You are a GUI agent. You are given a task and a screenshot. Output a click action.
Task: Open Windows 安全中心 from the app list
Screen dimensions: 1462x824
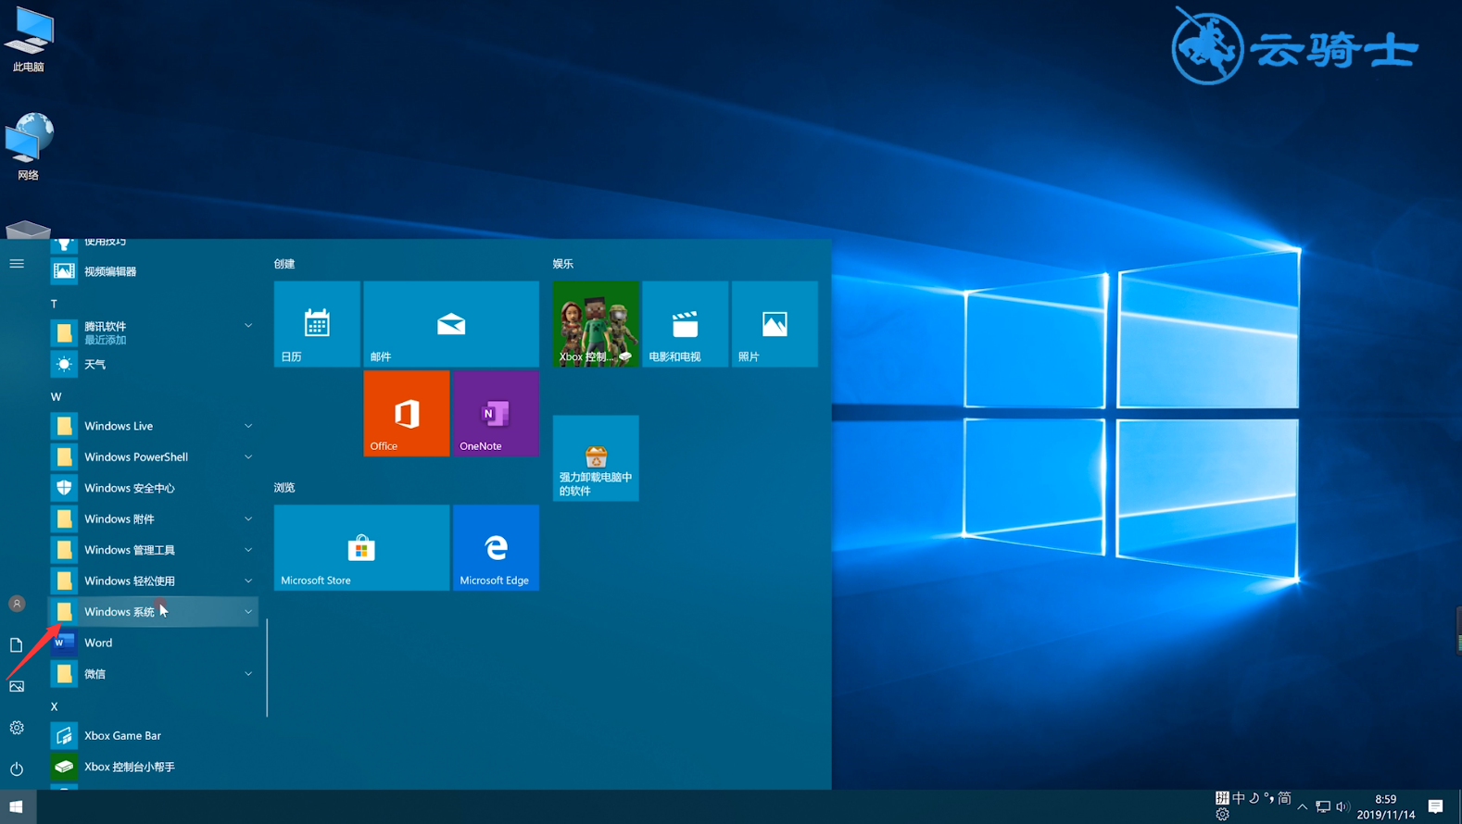153,488
